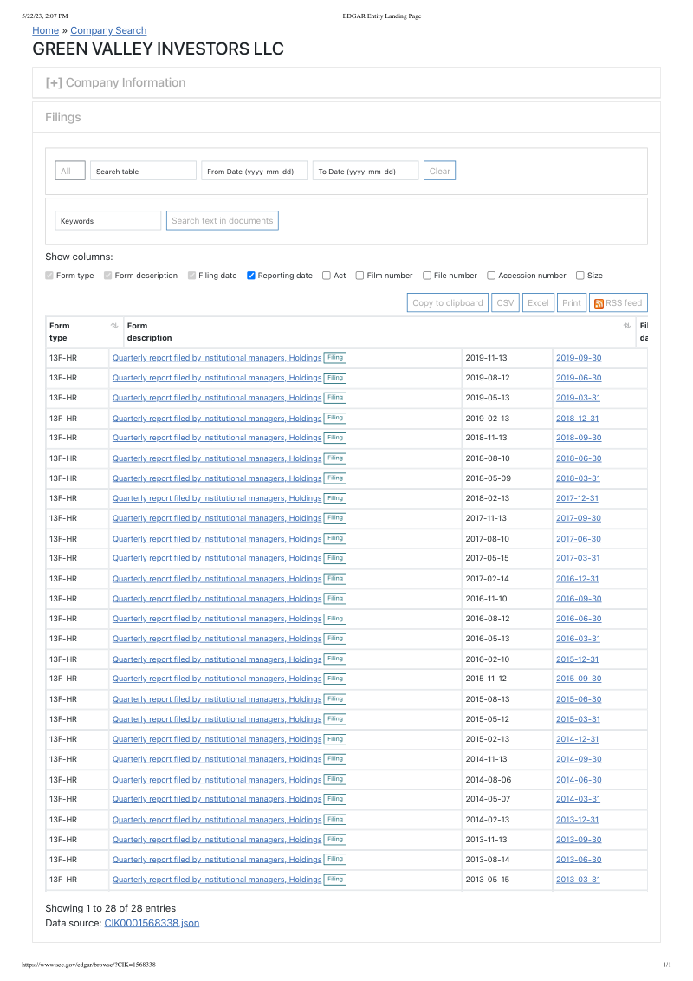Enable the Size column checkbox
The image size is (693, 981).
tap(580, 276)
